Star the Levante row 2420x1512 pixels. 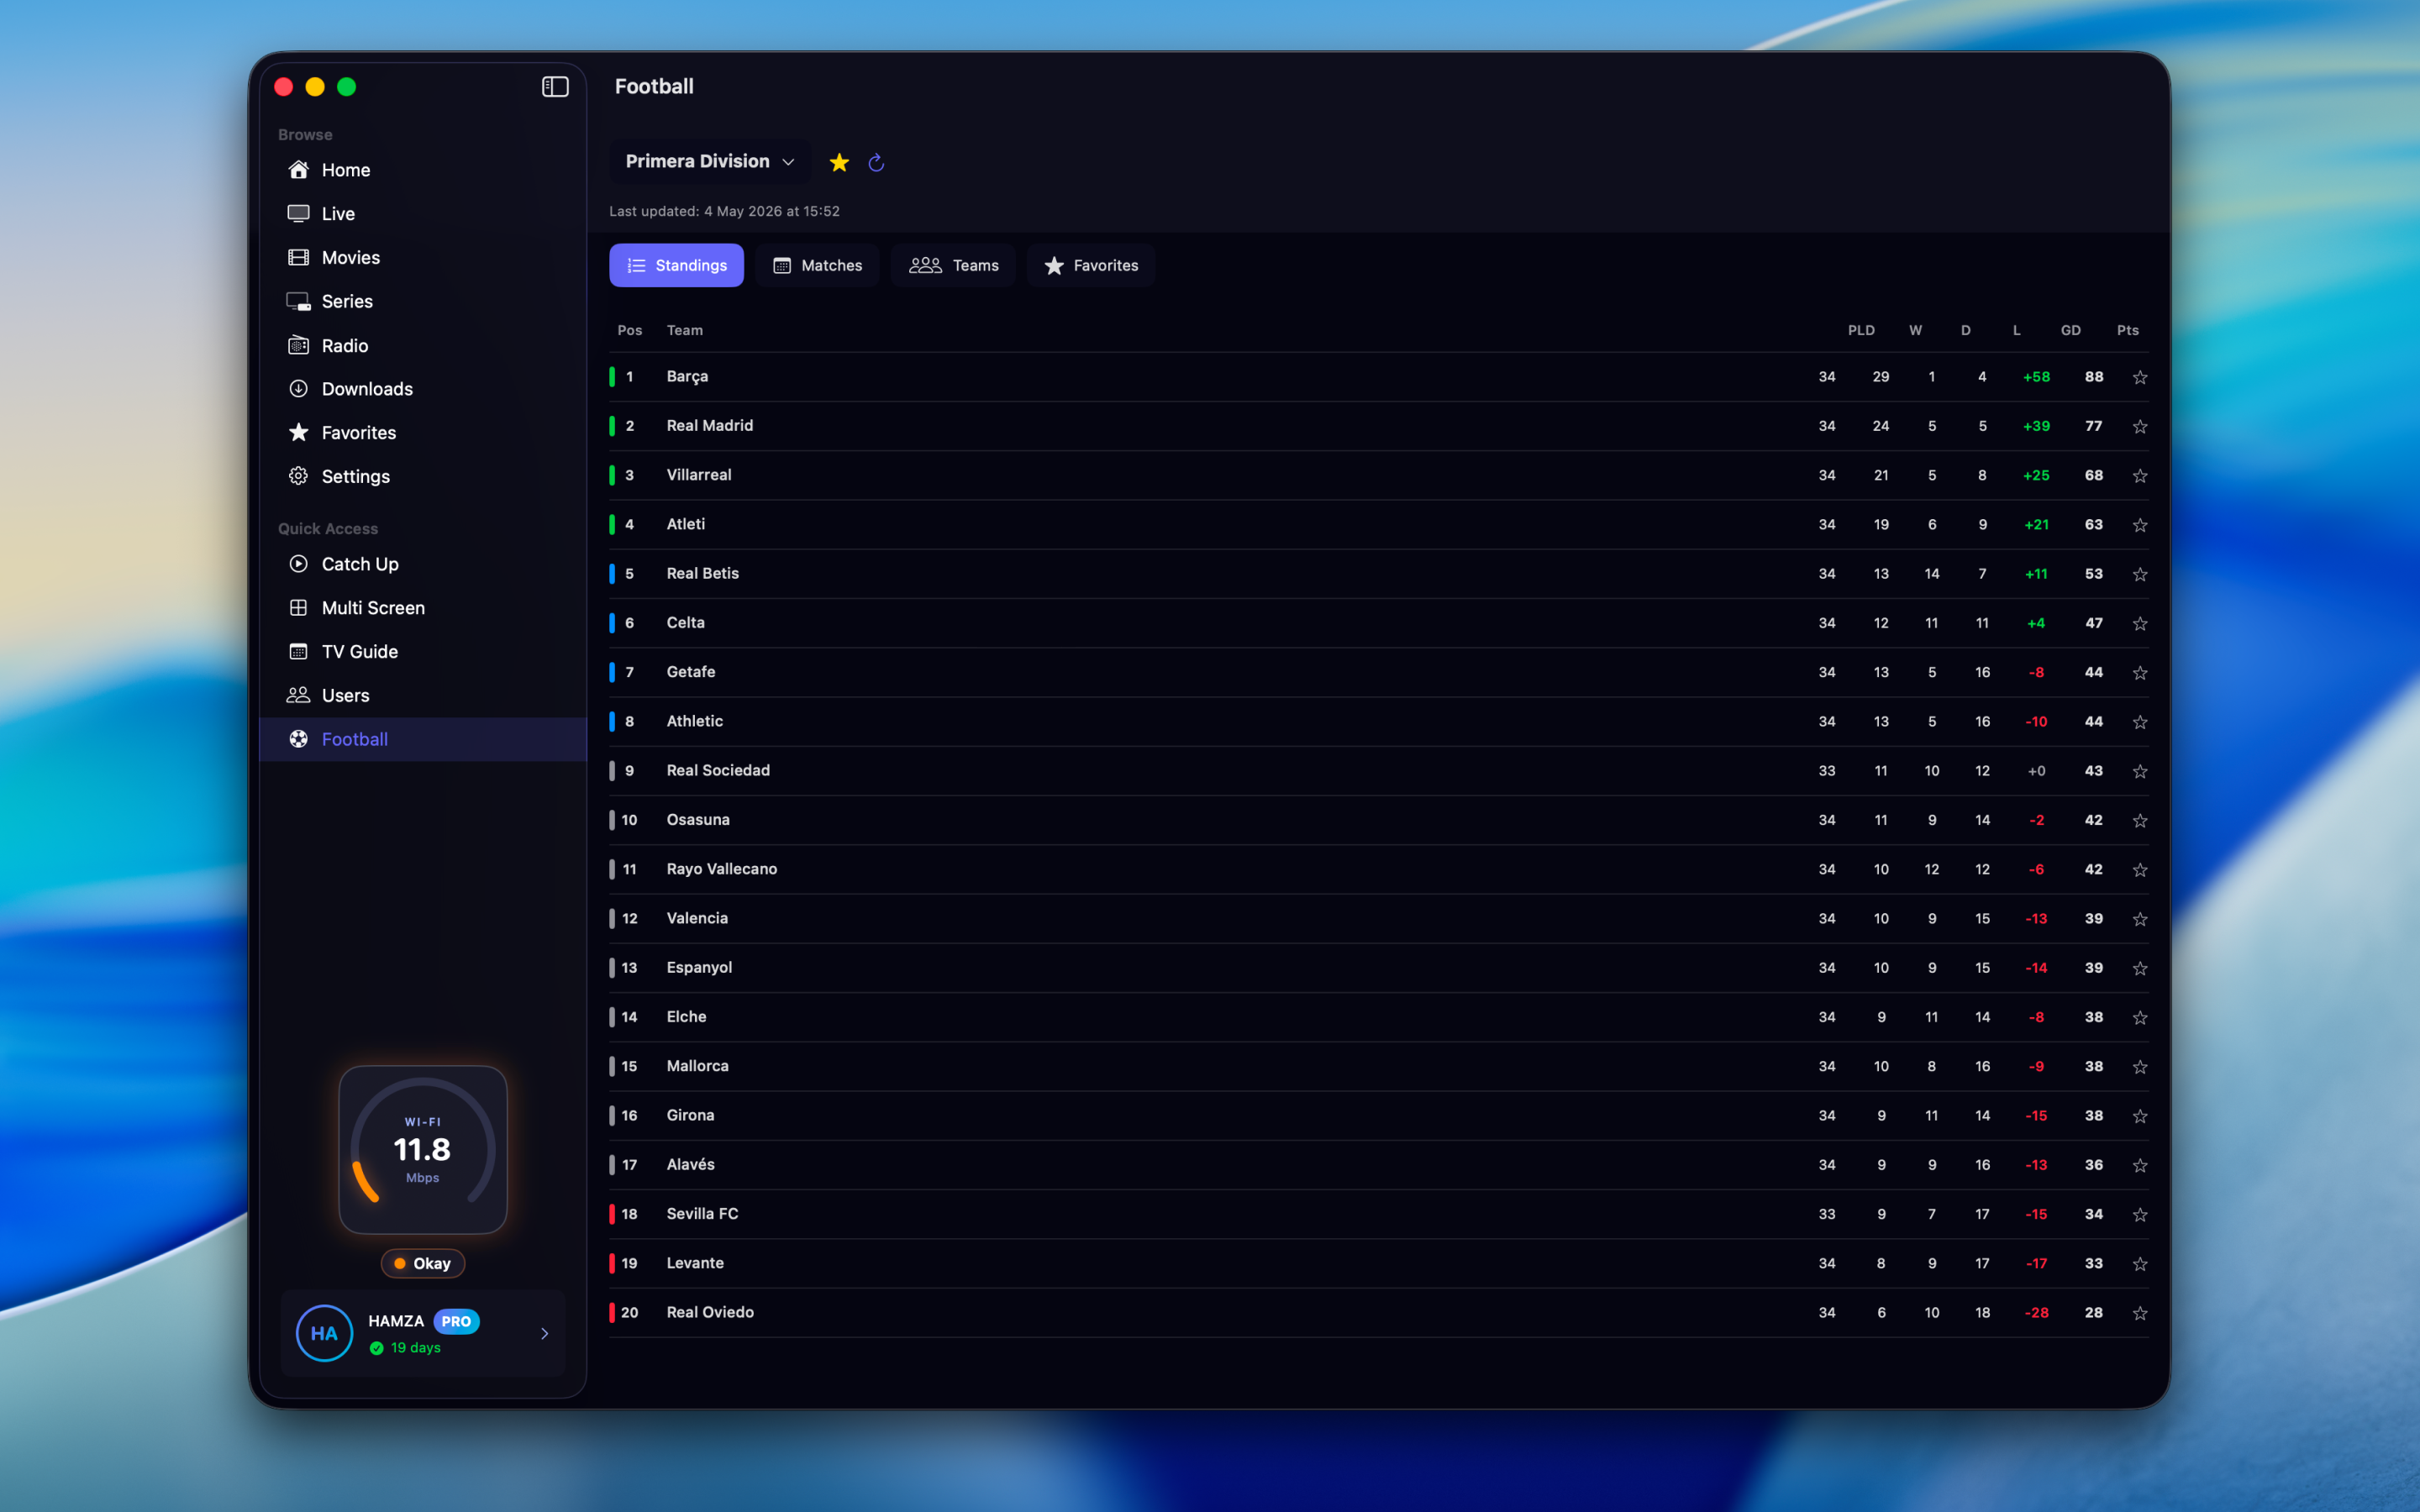(x=2140, y=1264)
